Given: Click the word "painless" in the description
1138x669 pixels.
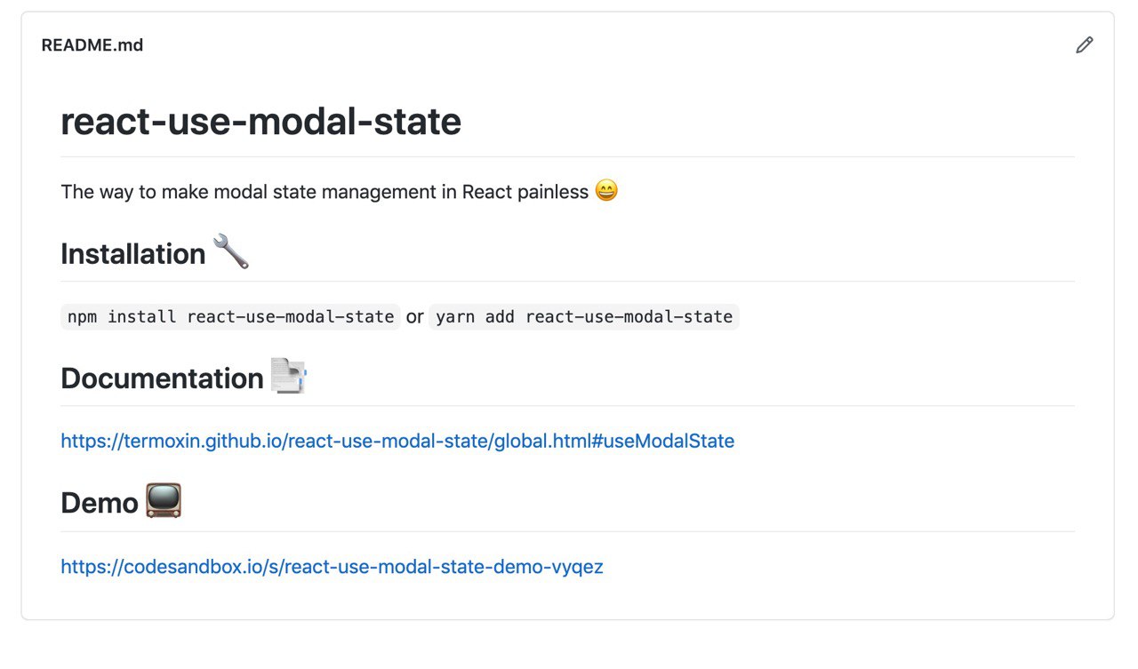Looking at the screenshot, I should pyautogui.click(x=552, y=192).
